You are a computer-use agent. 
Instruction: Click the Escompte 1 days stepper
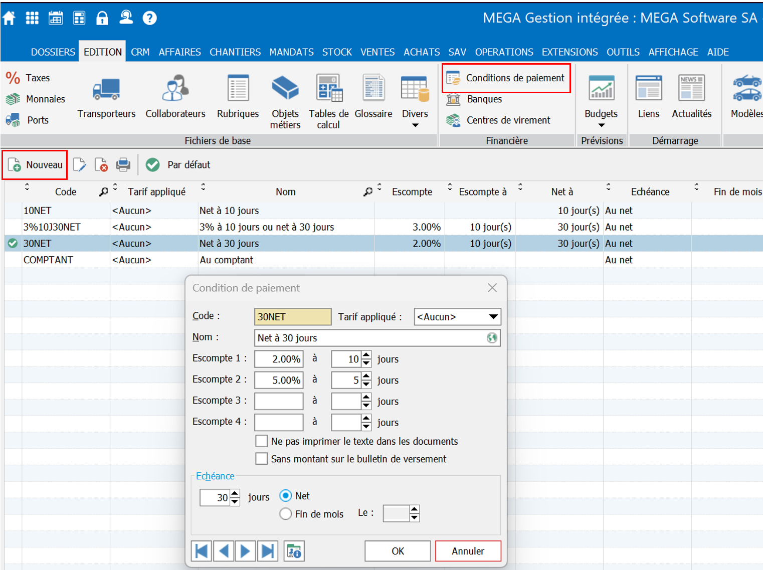(x=366, y=359)
